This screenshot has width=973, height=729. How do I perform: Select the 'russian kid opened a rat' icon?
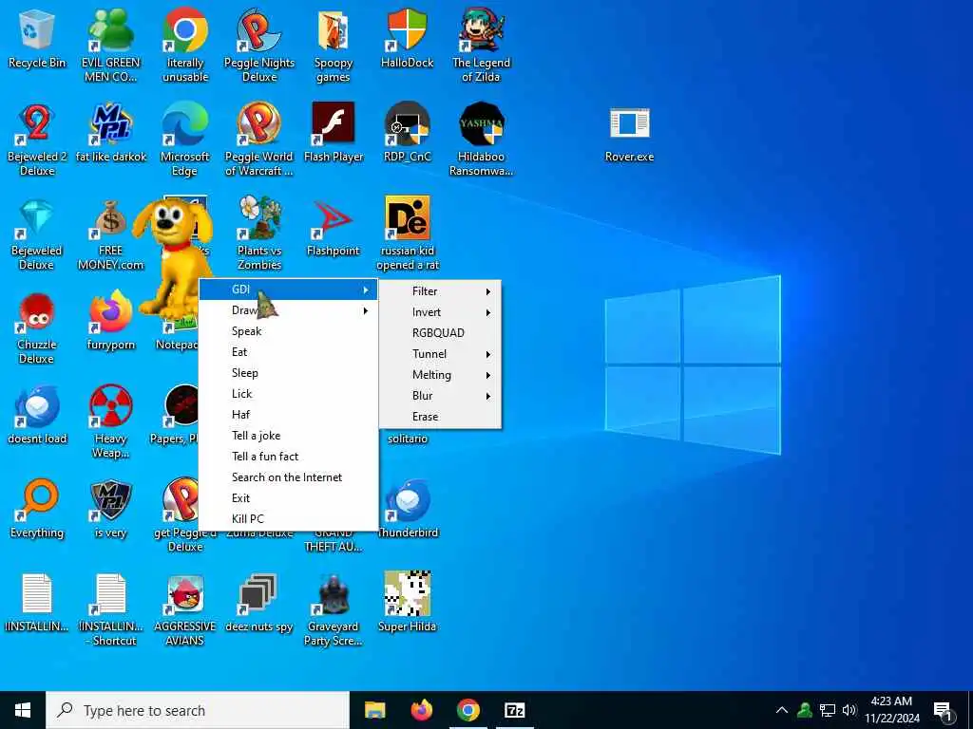[407, 218]
